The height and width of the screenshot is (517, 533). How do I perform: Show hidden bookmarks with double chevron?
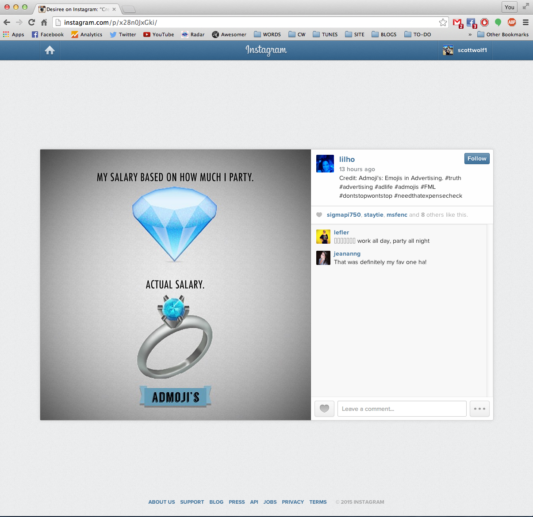coord(470,34)
